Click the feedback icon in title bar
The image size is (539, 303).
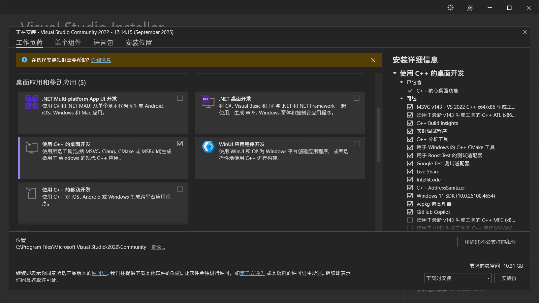click(x=470, y=8)
